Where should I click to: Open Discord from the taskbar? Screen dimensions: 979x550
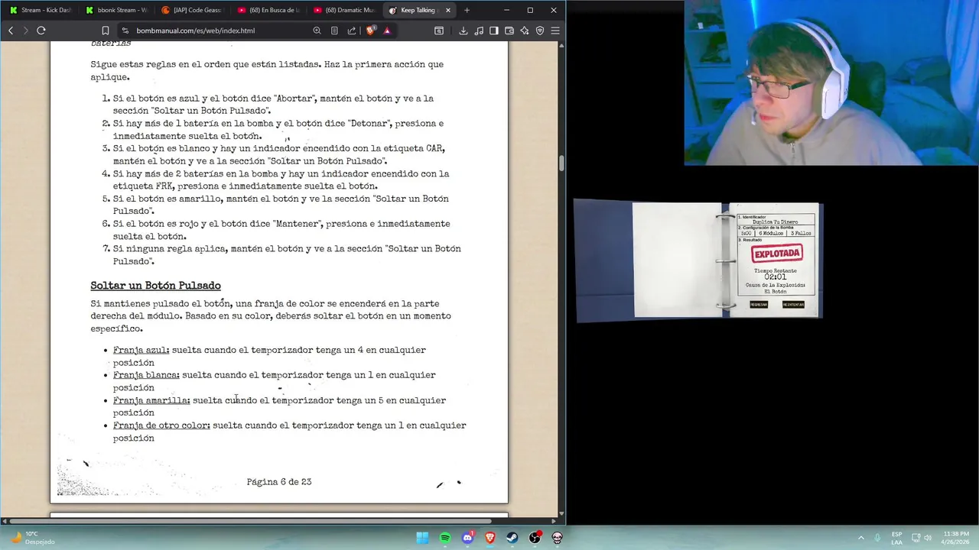[467, 538]
